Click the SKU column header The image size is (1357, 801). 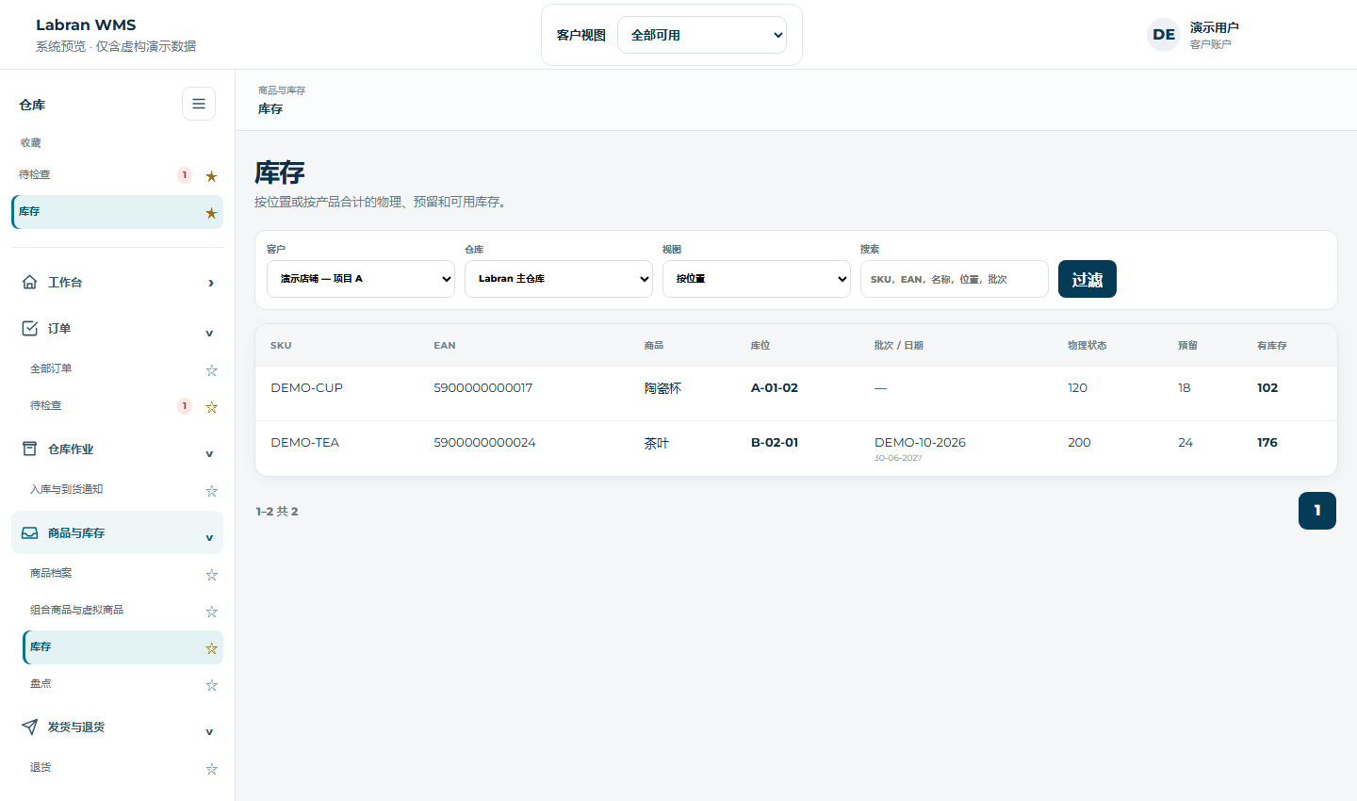point(281,346)
